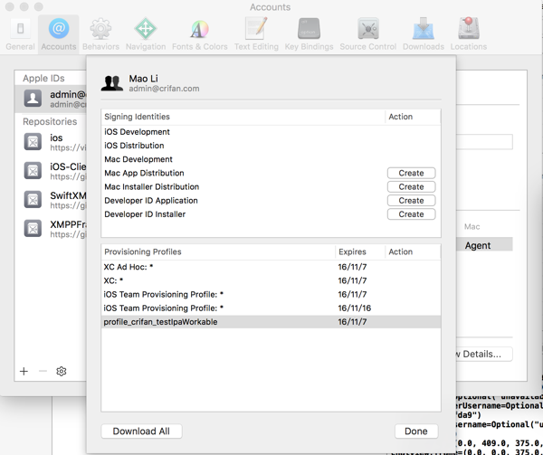Screen dimensions: 543x455
Task: Click the admin@crifan.com email text
Action: 164,89
